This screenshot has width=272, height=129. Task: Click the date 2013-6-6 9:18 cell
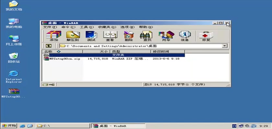coord(166,59)
